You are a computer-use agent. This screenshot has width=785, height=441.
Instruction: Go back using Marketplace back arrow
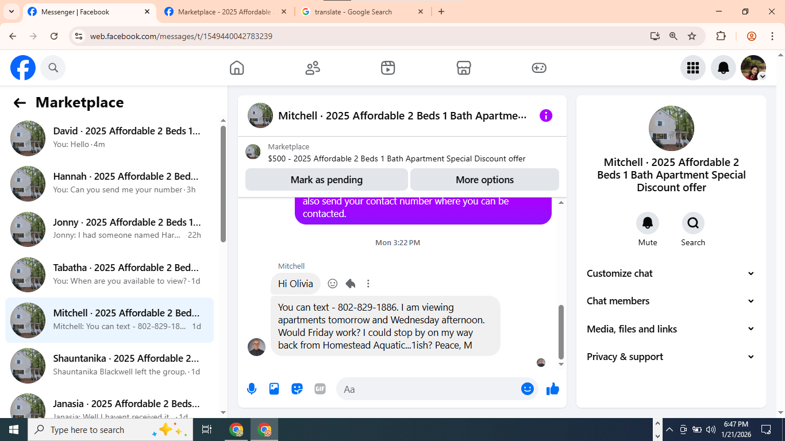click(20, 103)
